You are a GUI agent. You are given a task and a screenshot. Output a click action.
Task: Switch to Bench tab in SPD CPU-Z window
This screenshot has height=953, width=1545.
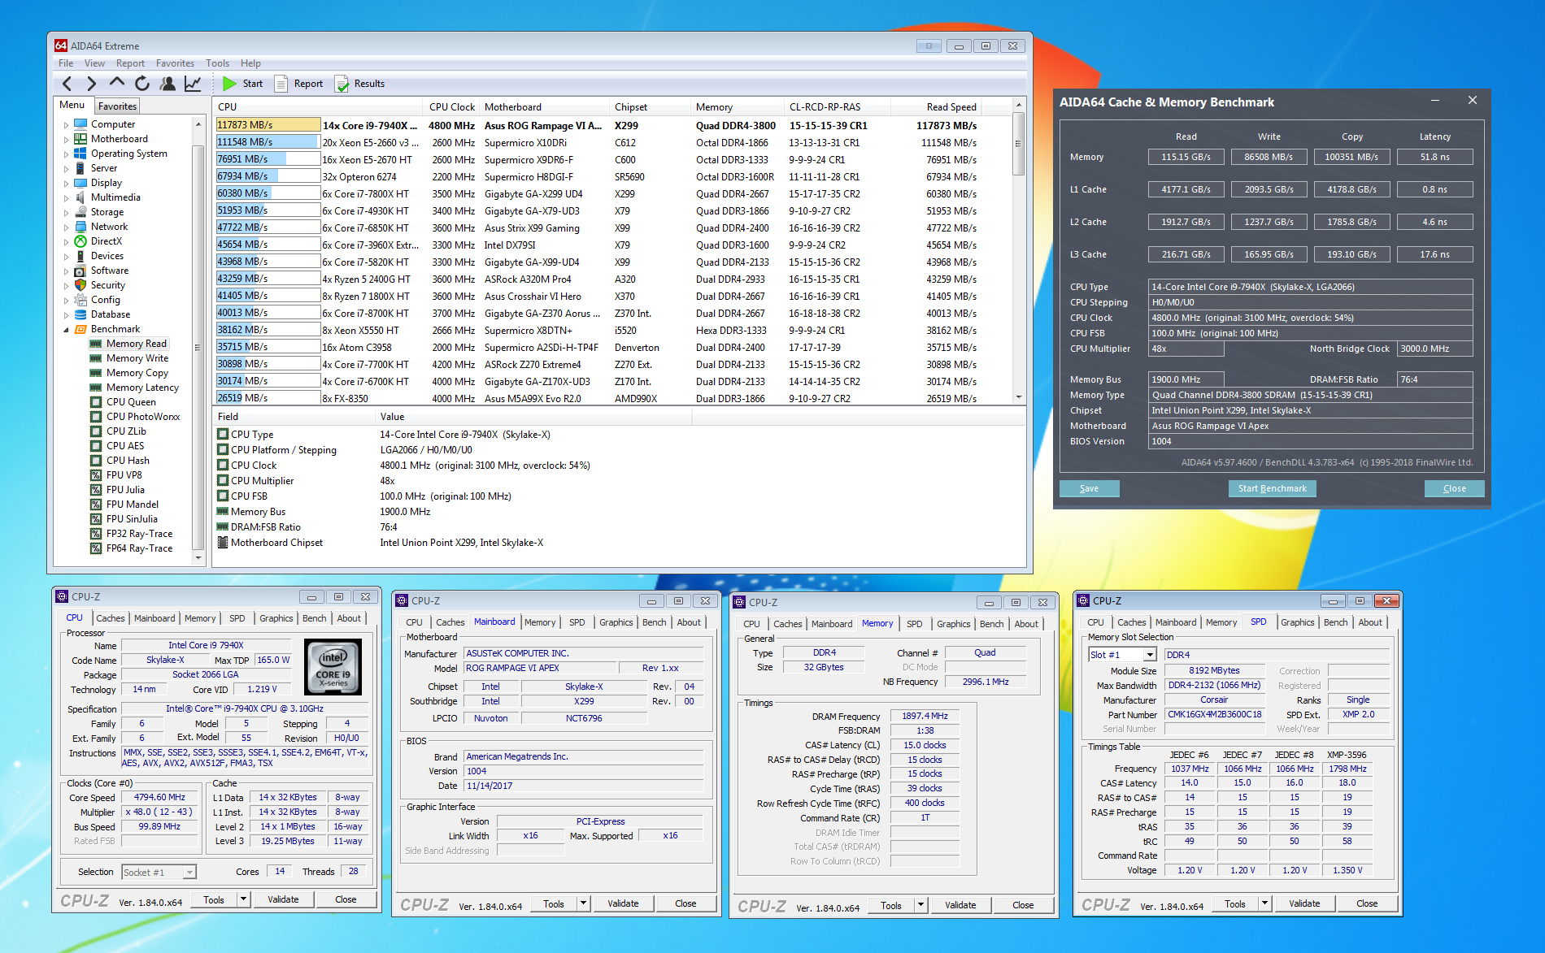click(x=1335, y=622)
